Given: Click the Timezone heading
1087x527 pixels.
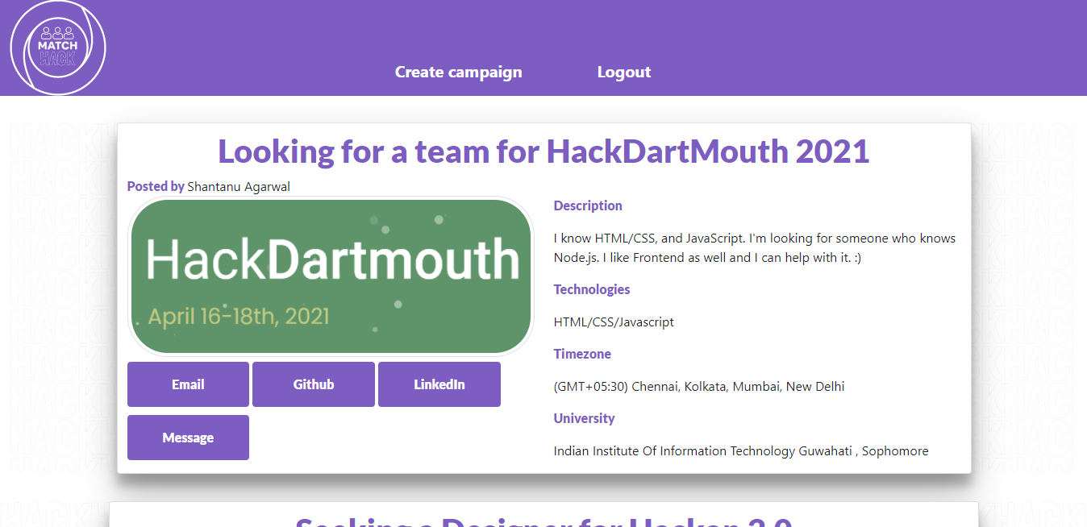Looking at the screenshot, I should point(582,354).
